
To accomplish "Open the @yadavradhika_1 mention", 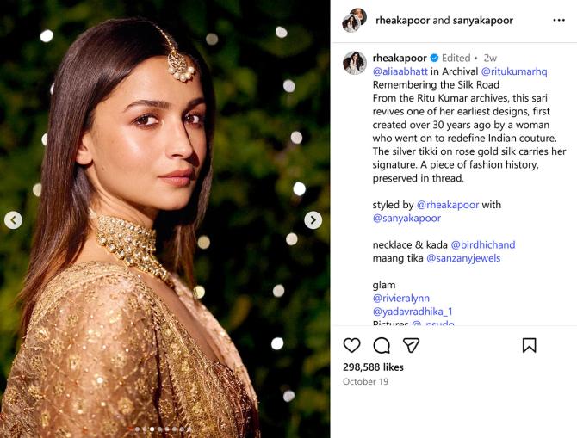I will pos(413,312).
